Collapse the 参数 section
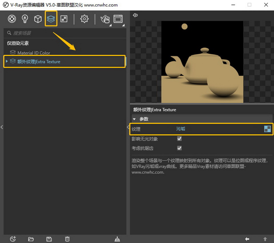 click(x=134, y=119)
